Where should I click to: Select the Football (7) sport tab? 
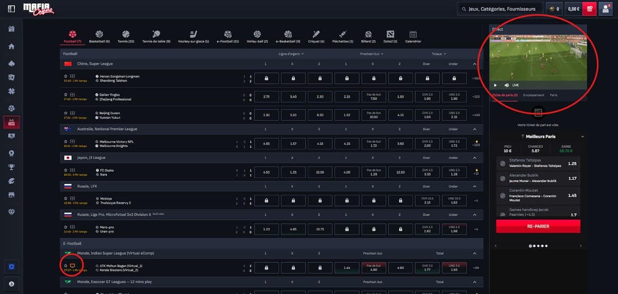[72, 36]
